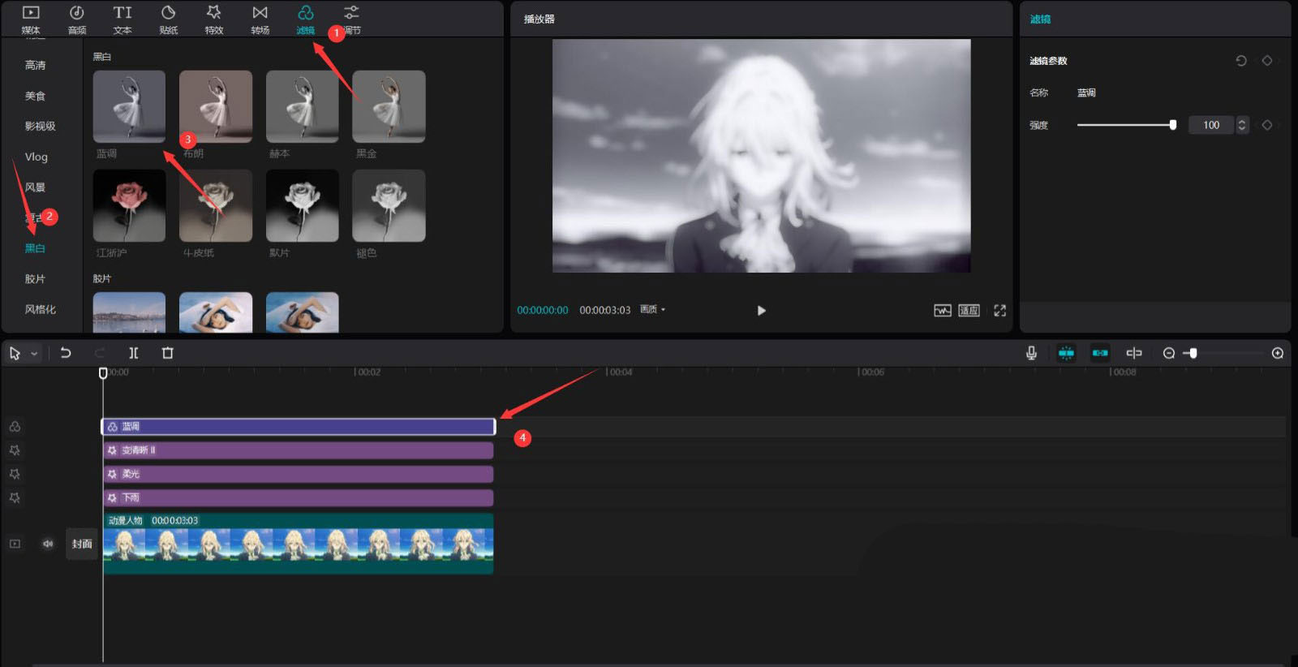The image size is (1298, 667).
Task: Apply the 蓝调 filter thumbnail
Action: (129, 106)
